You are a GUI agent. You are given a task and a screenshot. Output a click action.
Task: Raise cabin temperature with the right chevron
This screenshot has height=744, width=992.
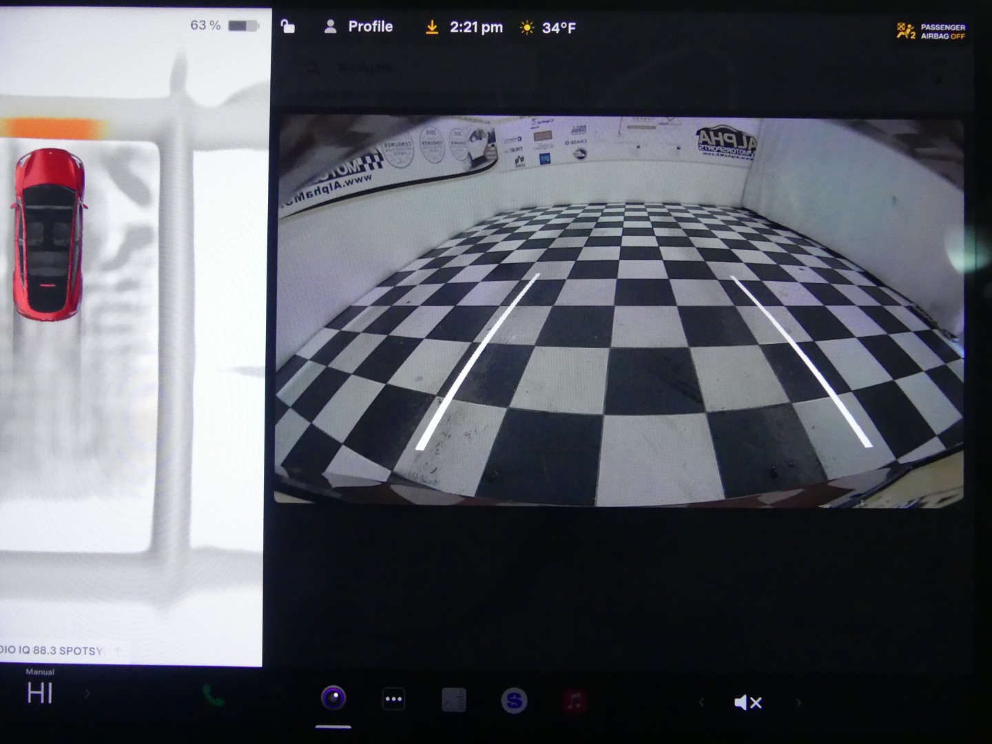coord(87,694)
